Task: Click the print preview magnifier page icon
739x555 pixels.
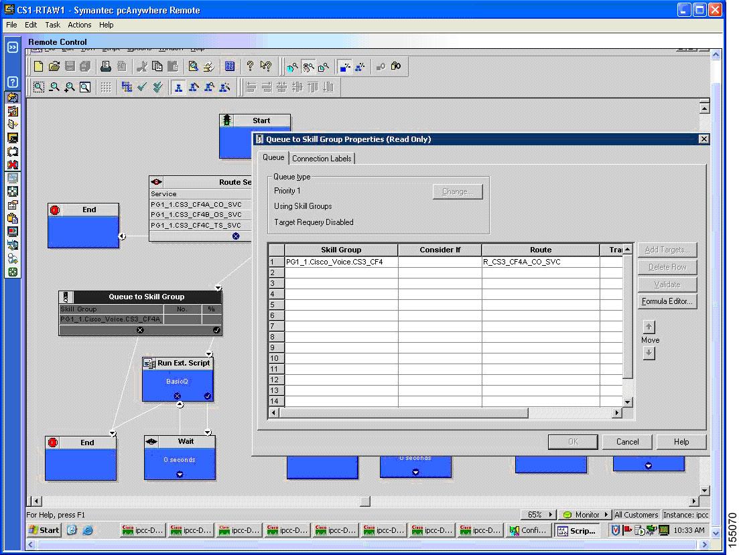Action: (x=193, y=66)
